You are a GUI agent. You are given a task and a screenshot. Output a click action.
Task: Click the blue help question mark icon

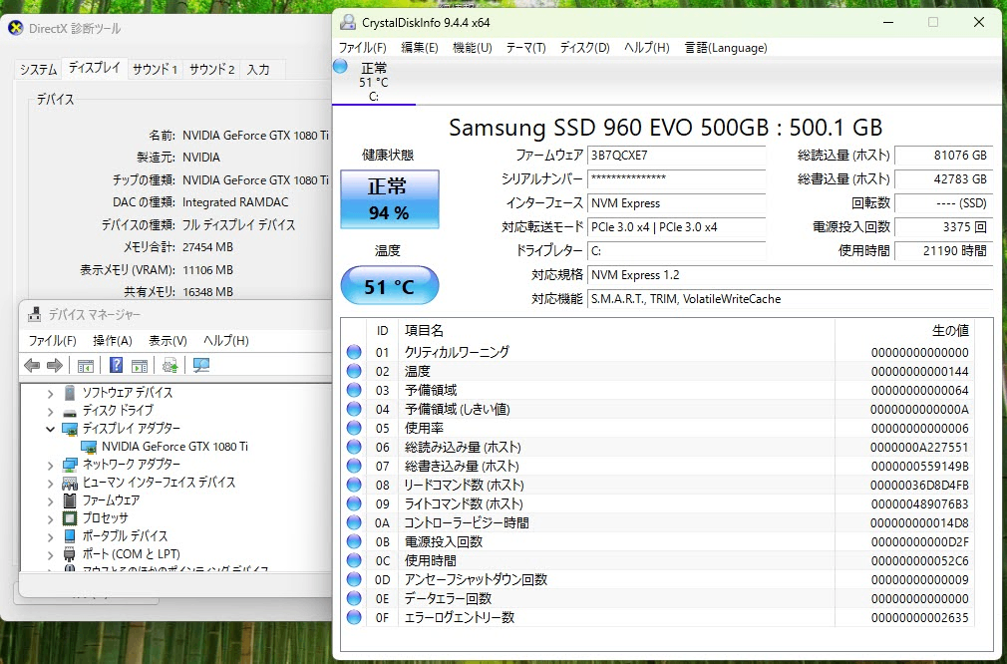pos(116,365)
